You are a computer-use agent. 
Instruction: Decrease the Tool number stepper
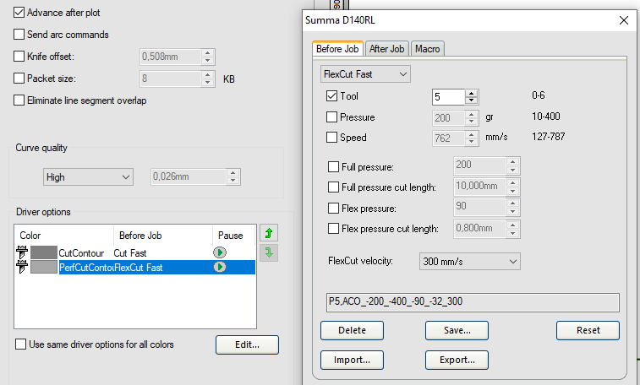tap(472, 100)
